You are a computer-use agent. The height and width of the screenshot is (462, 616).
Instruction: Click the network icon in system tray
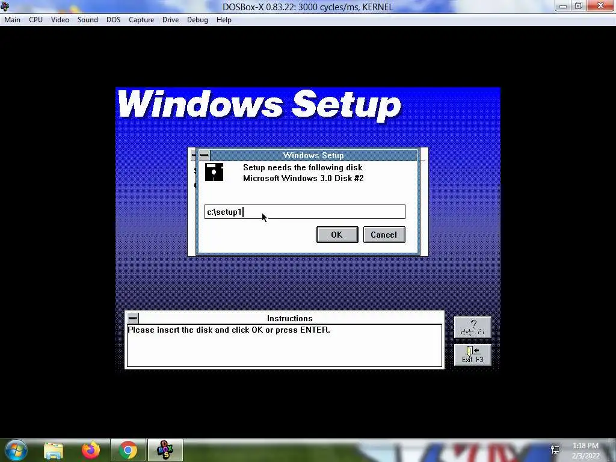pyautogui.click(x=555, y=450)
